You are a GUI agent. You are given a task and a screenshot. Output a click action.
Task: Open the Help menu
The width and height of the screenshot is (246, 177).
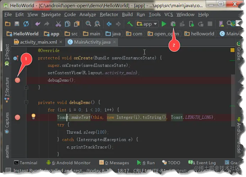point(203,15)
